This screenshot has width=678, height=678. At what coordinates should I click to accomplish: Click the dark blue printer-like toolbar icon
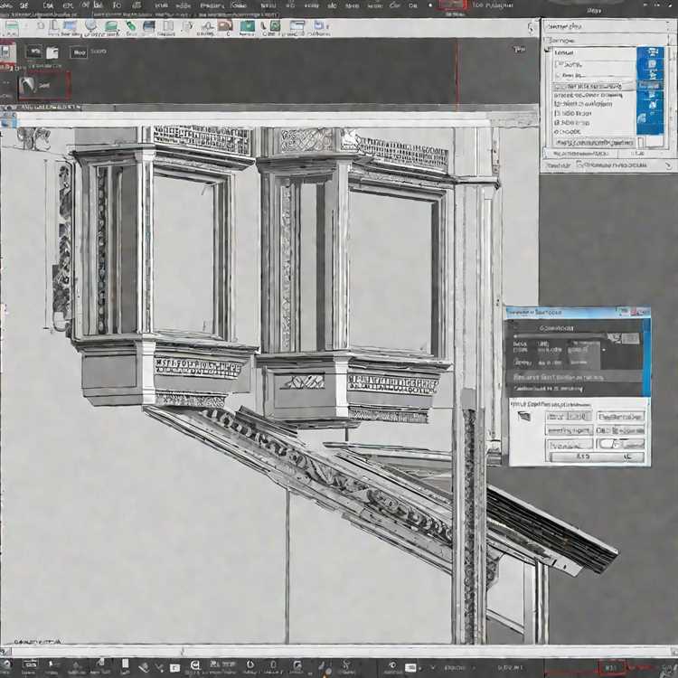click(149, 27)
